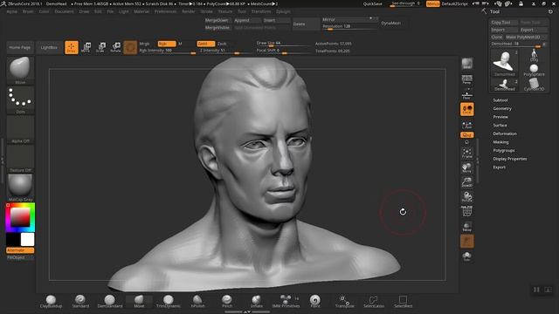This screenshot has width=559, height=314.
Task: Click the white secondary color swatch
Action: pos(27,240)
